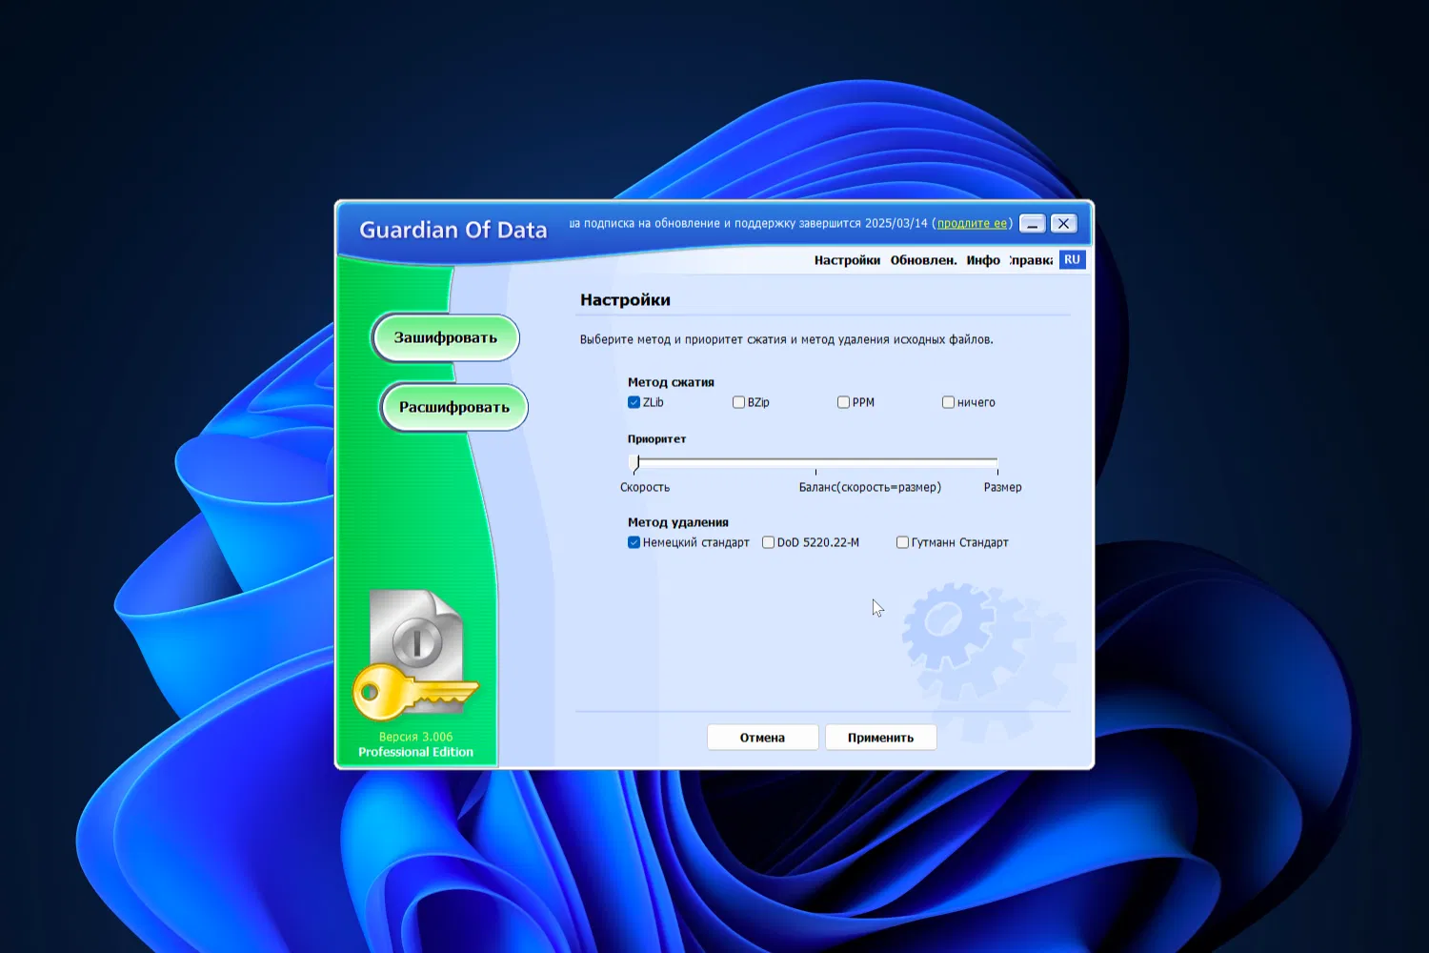Open the Справка menu item
Image resolution: width=1429 pixels, height=953 pixels.
point(1032,260)
